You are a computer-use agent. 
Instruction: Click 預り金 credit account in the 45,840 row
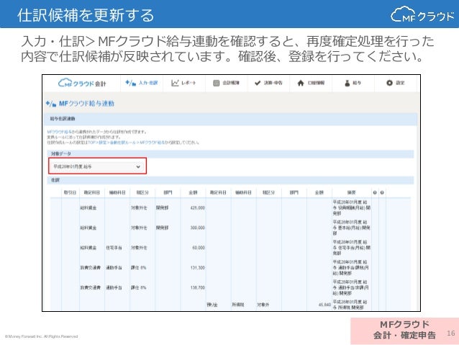point(212,305)
